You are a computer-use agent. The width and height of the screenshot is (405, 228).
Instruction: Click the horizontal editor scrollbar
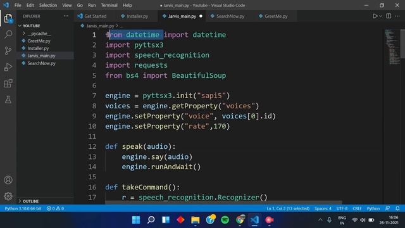tap(223, 203)
